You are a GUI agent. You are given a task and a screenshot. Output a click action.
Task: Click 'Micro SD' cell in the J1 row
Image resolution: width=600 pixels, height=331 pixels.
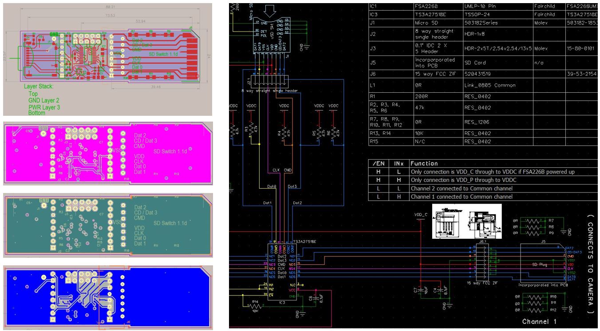coord(427,23)
